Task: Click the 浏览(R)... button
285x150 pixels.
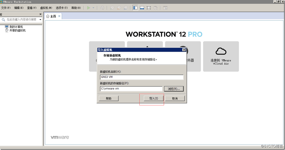Action: [x=174, y=89]
